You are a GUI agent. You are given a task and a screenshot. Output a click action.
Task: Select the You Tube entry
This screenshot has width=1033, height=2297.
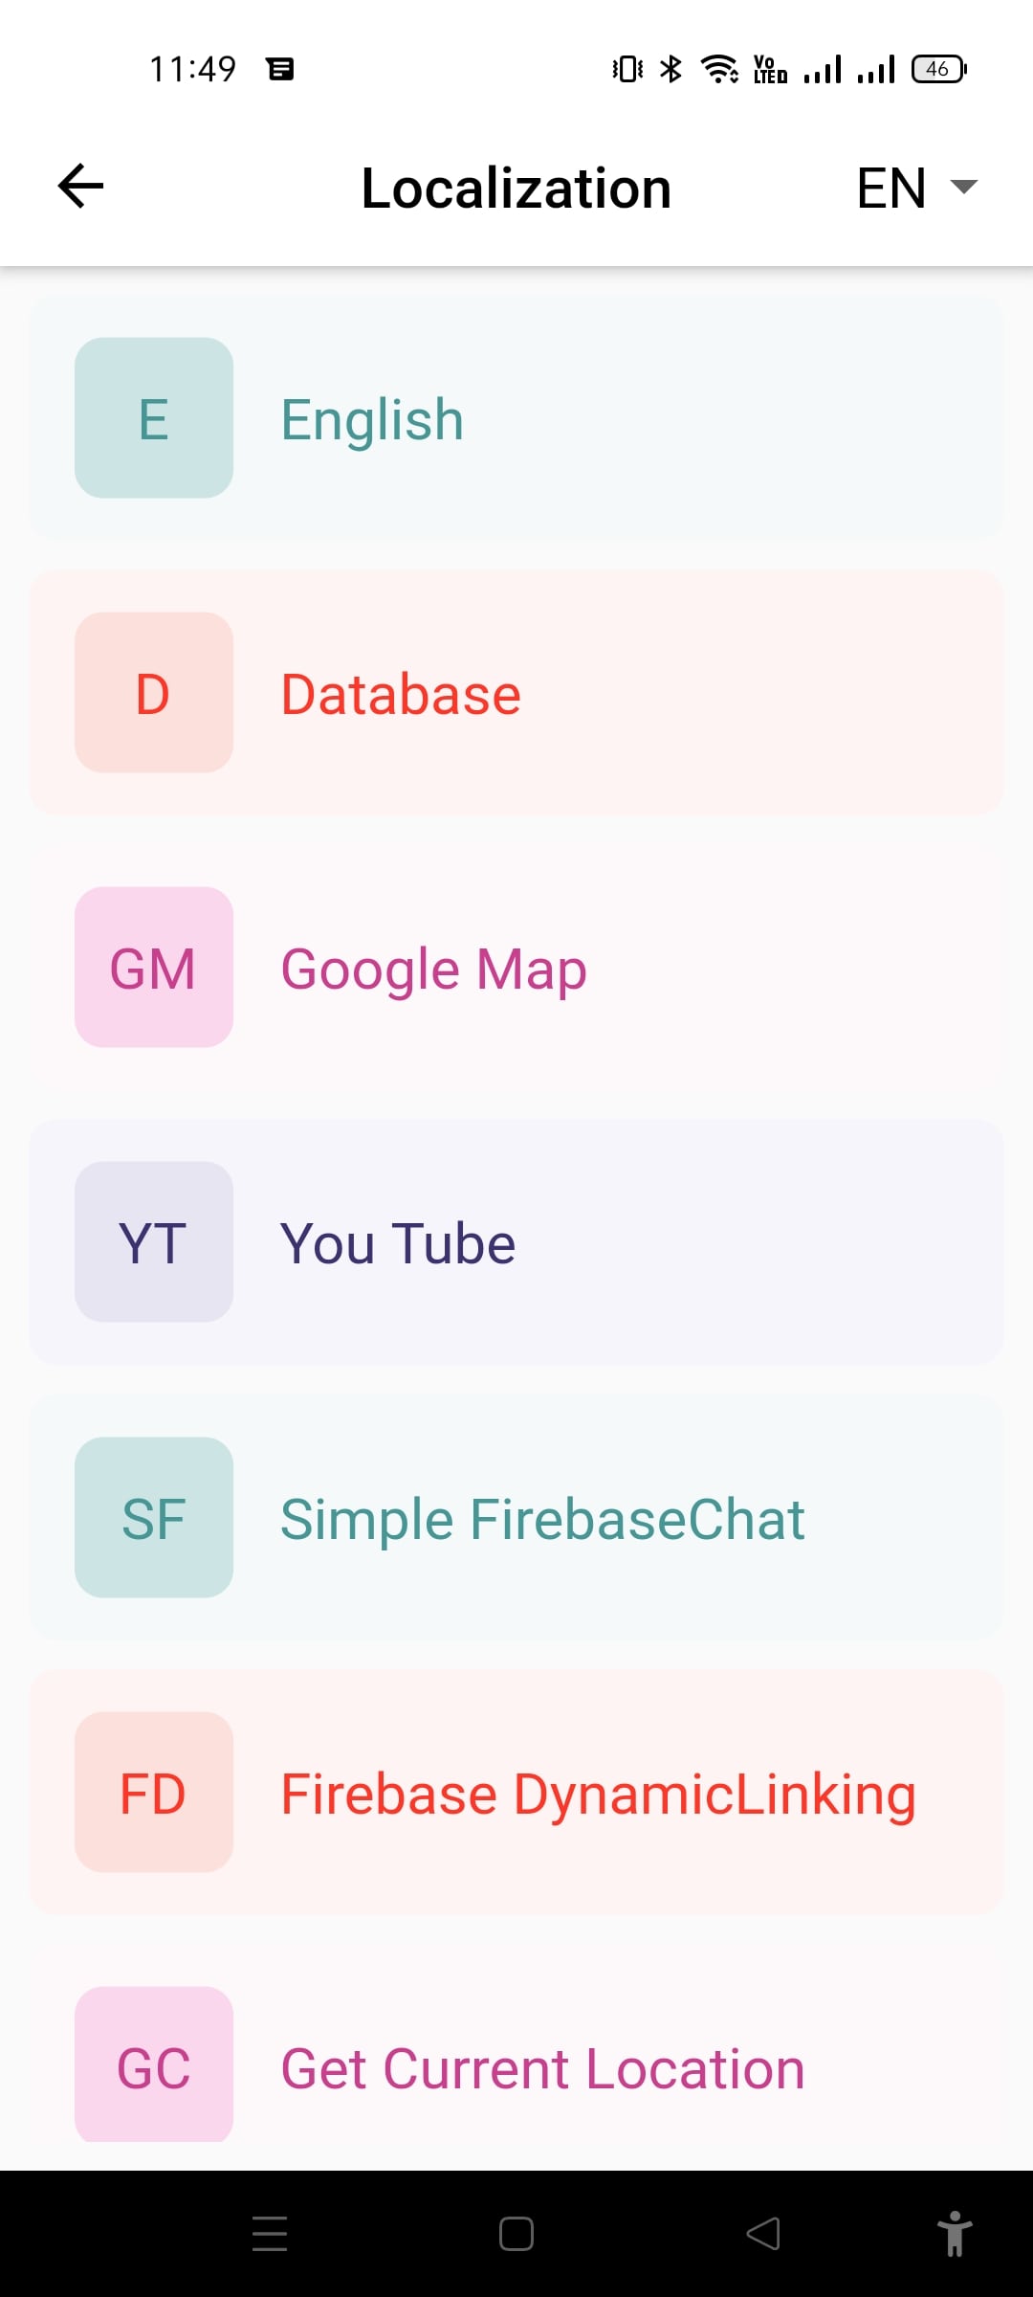(398, 1243)
